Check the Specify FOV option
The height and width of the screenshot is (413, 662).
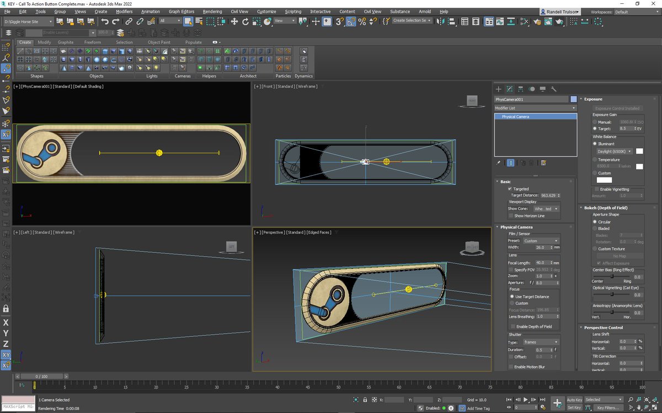point(510,270)
